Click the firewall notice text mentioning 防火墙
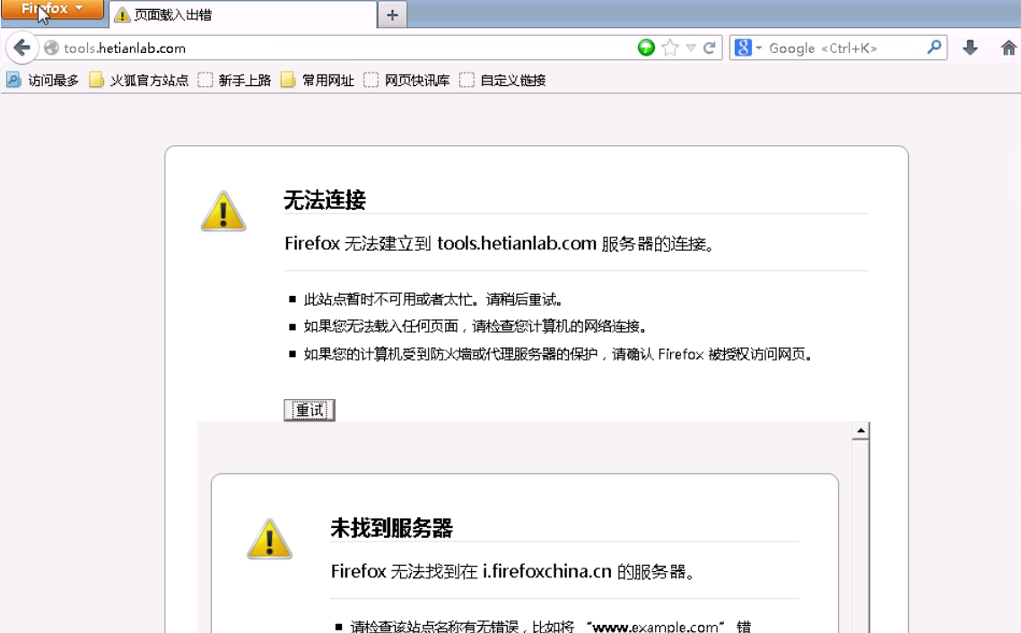The height and width of the screenshot is (633, 1021). (x=558, y=354)
